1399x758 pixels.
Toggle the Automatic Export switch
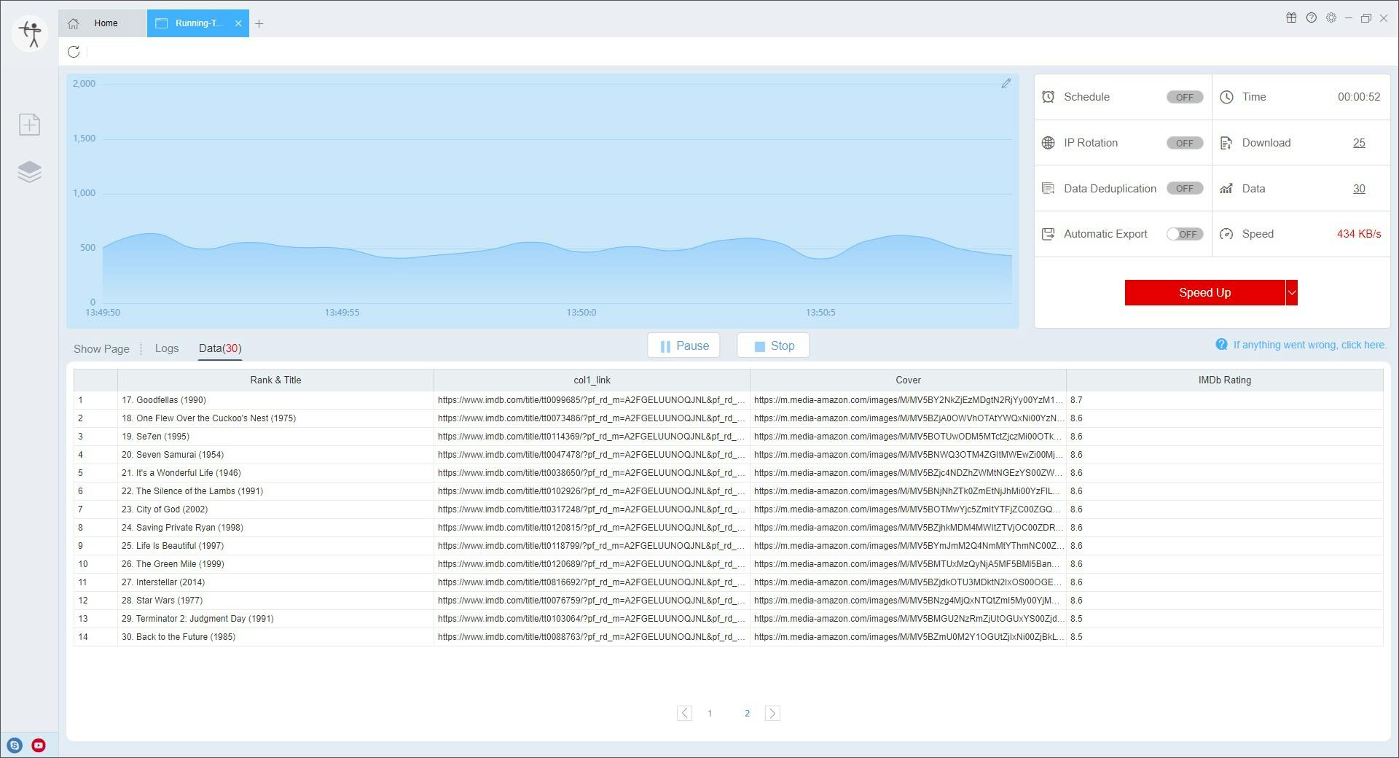(1185, 234)
